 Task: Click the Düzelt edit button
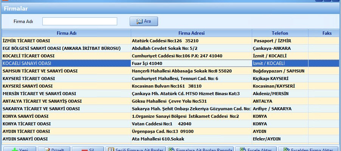(54, 149)
